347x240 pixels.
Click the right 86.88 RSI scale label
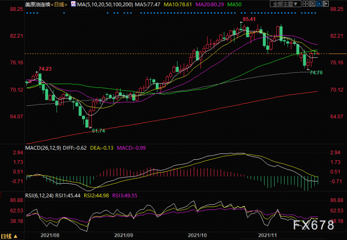tap(337, 200)
